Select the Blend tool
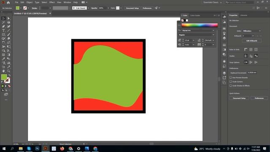 tap(8, 59)
